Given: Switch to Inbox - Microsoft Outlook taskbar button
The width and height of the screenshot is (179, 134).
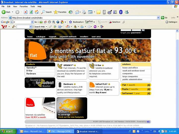Looking at the screenshot, I should [32, 131].
